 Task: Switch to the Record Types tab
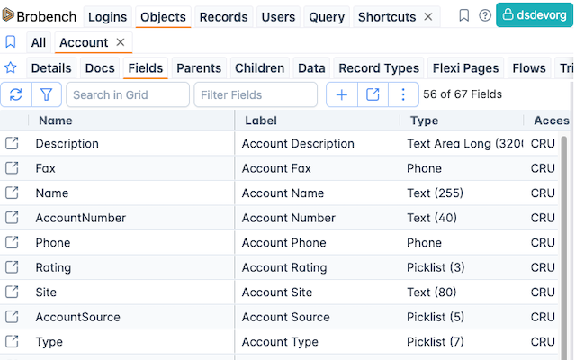pyautogui.click(x=379, y=68)
